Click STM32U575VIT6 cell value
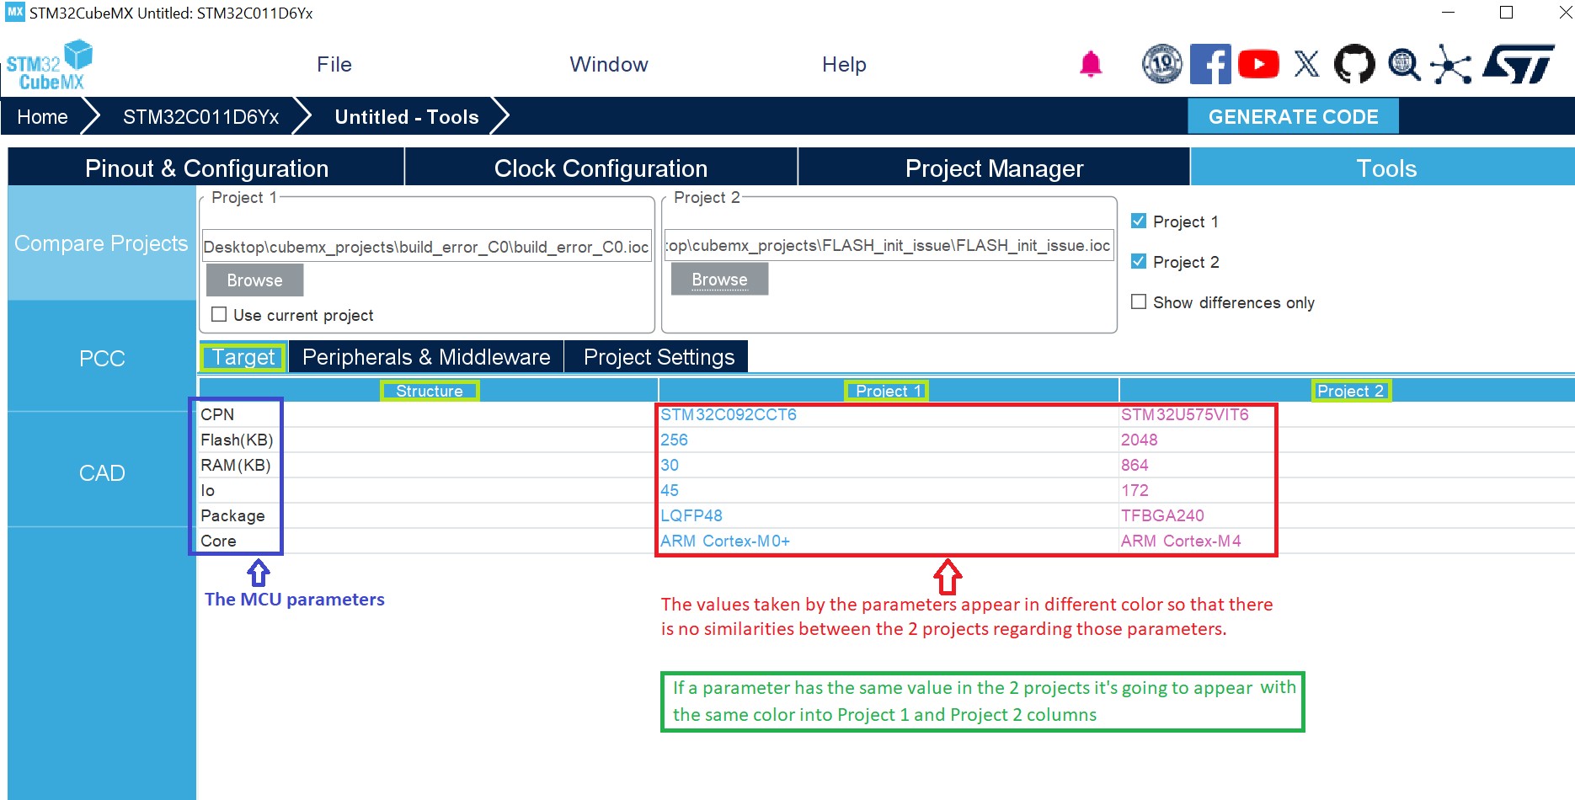 tap(1185, 414)
